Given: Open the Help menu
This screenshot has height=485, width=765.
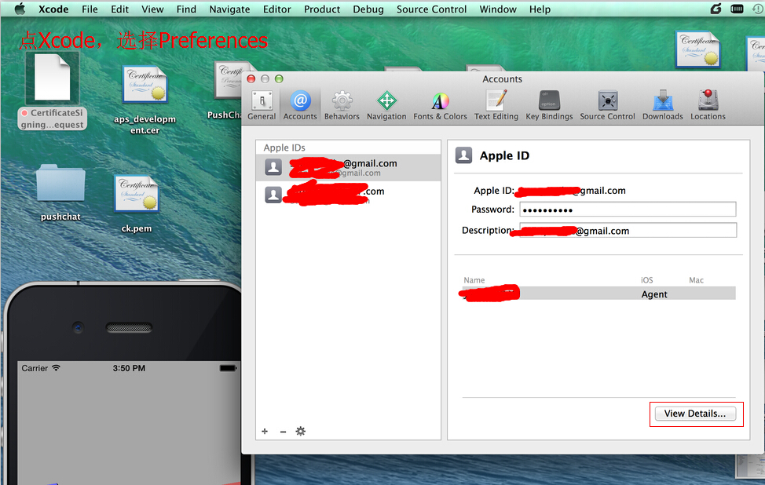Looking at the screenshot, I should pos(540,9).
